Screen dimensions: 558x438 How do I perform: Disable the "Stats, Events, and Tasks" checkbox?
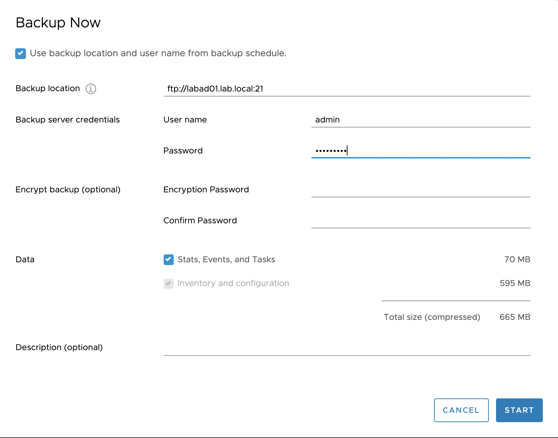[x=168, y=259]
